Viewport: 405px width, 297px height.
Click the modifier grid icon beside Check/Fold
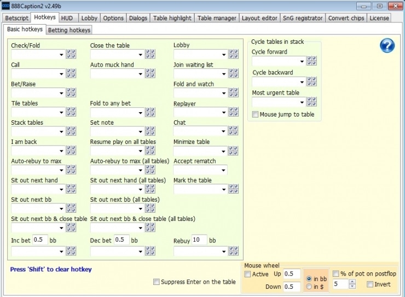(x=71, y=54)
